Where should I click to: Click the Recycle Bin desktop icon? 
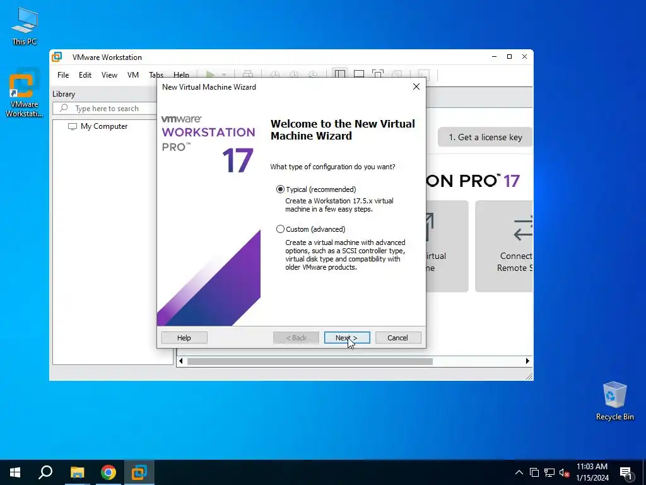point(614,401)
